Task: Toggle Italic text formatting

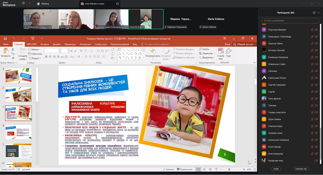Action: (50, 57)
